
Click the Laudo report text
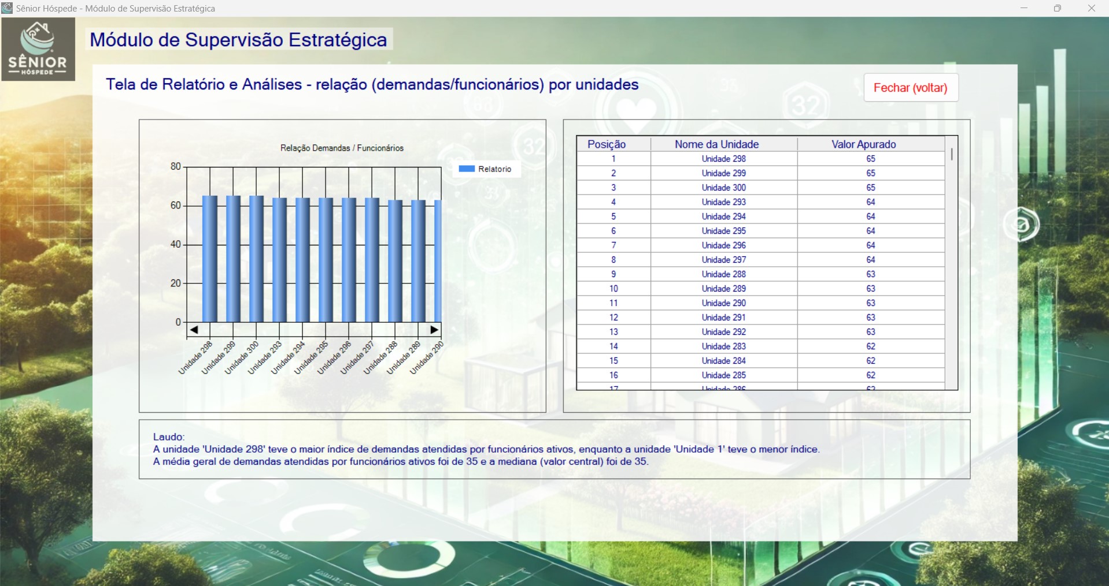click(486, 450)
